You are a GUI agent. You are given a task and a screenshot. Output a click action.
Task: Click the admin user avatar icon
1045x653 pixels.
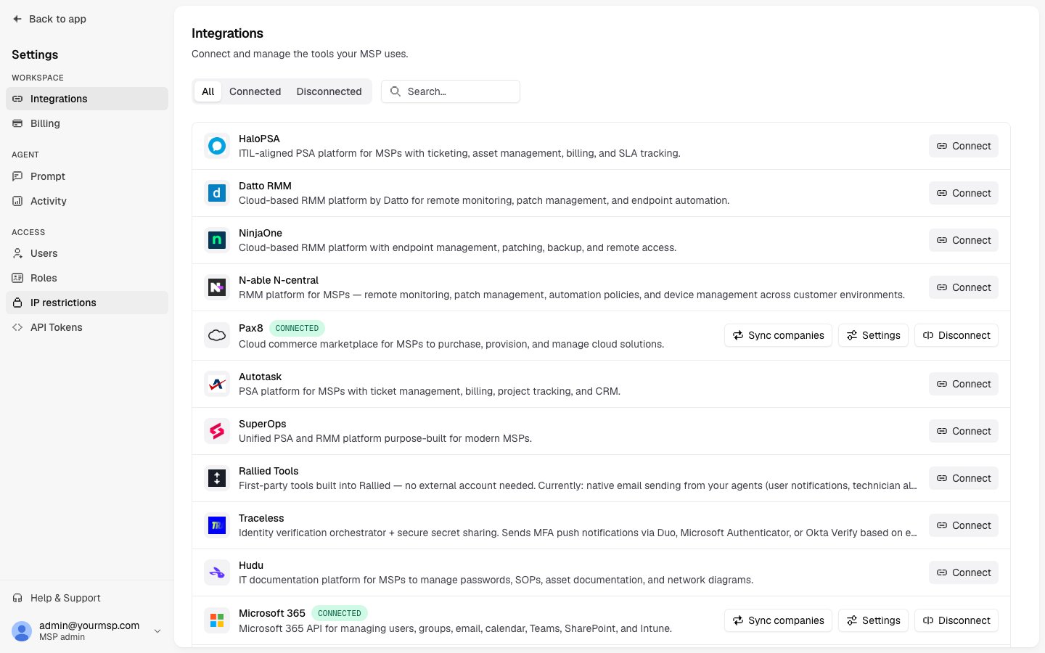pyautogui.click(x=22, y=631)
